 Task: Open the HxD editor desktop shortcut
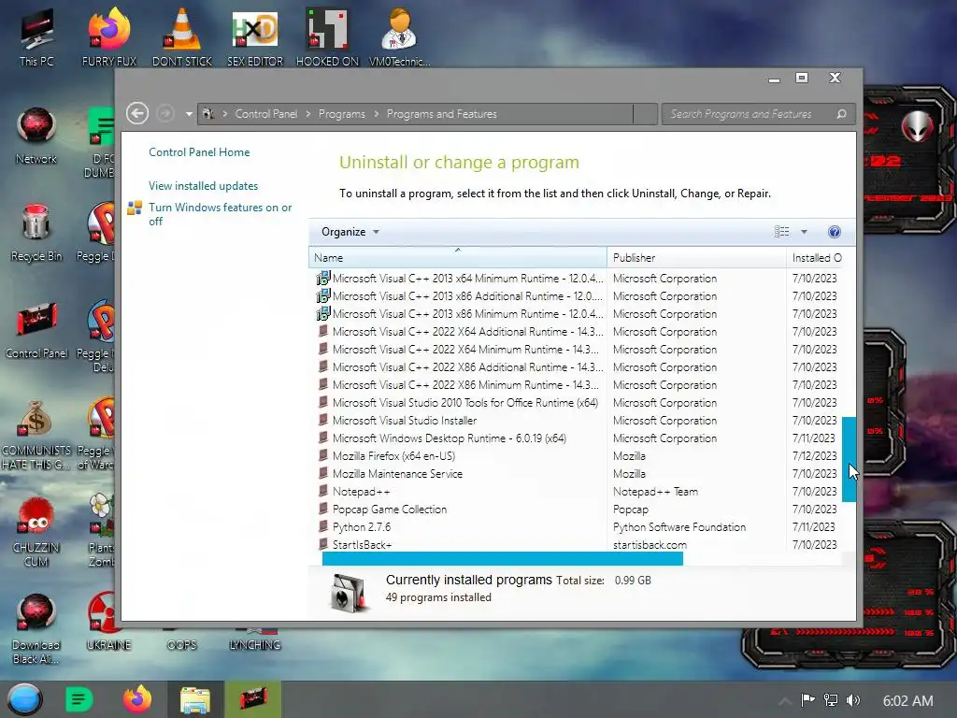click(255, 37)
